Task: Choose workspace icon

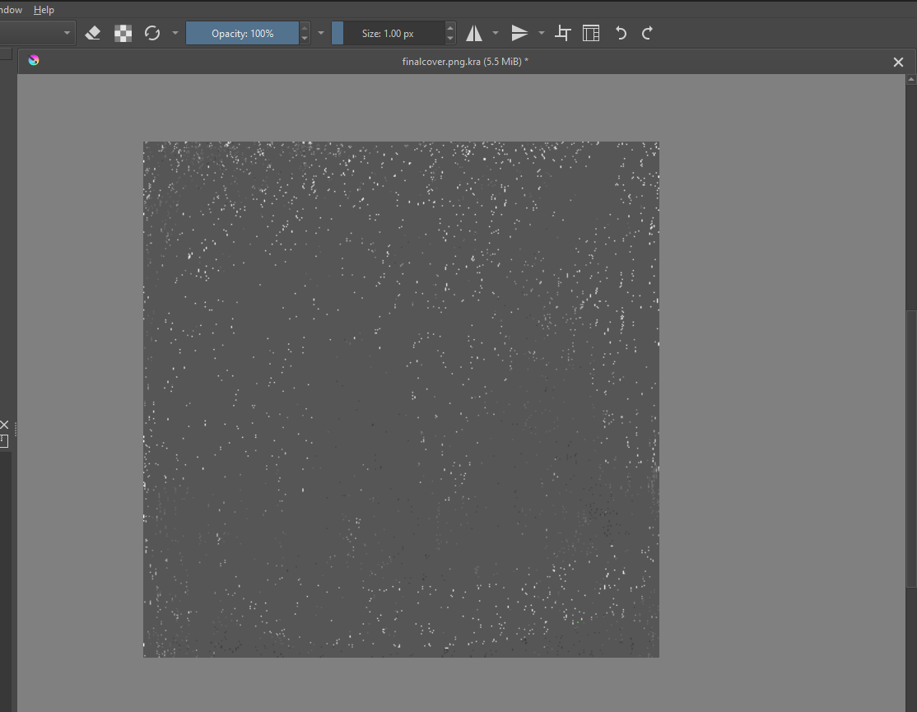Action: pos(591,33)
